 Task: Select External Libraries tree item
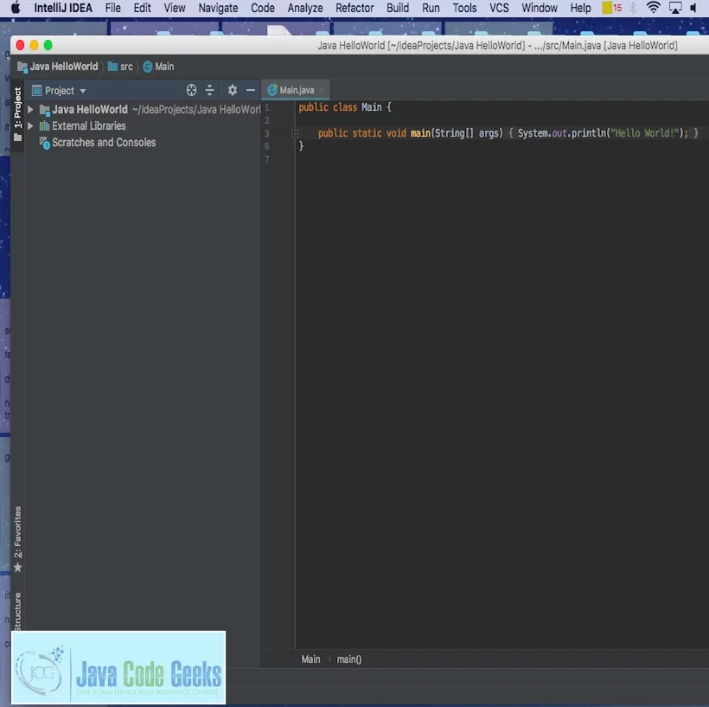tap(88, 125)
